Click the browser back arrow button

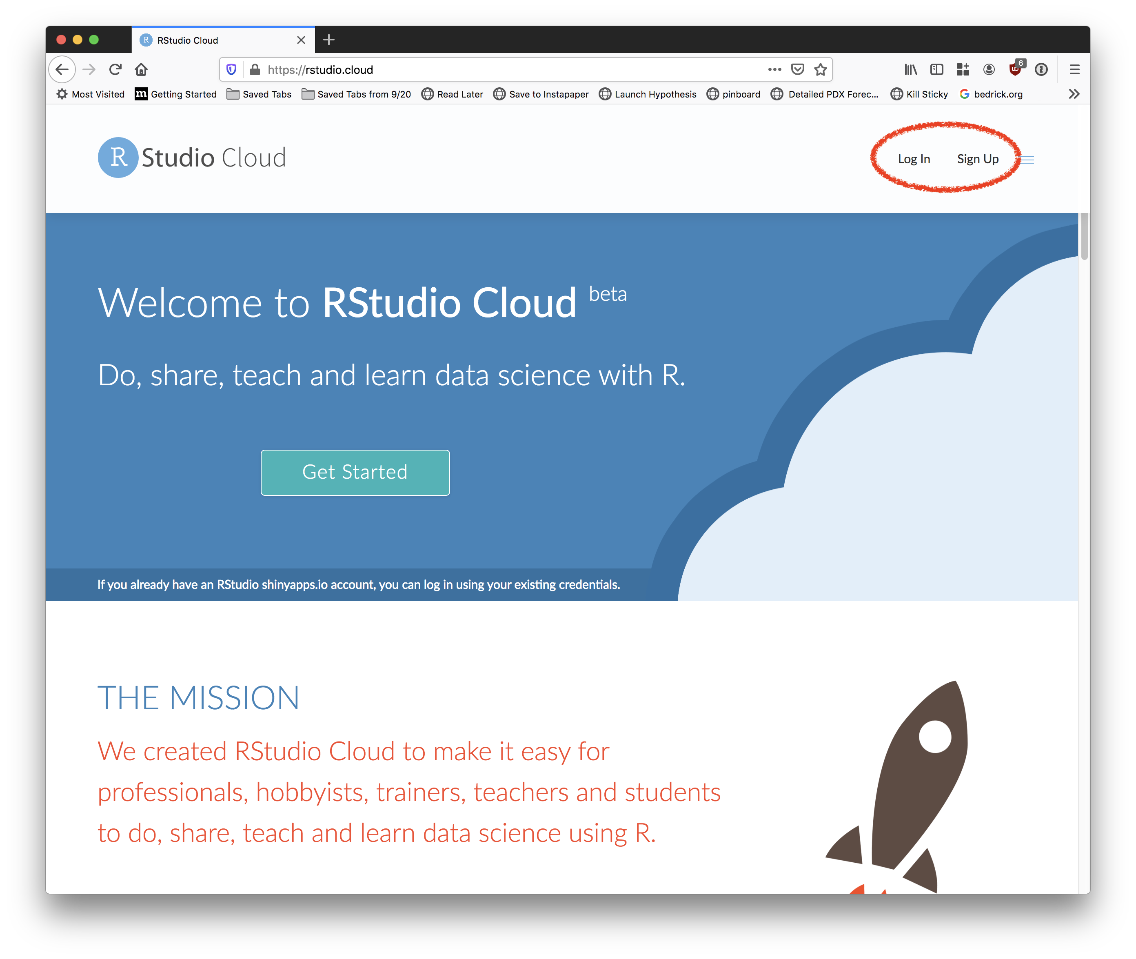pyautogui.click(x=62, y=70)
